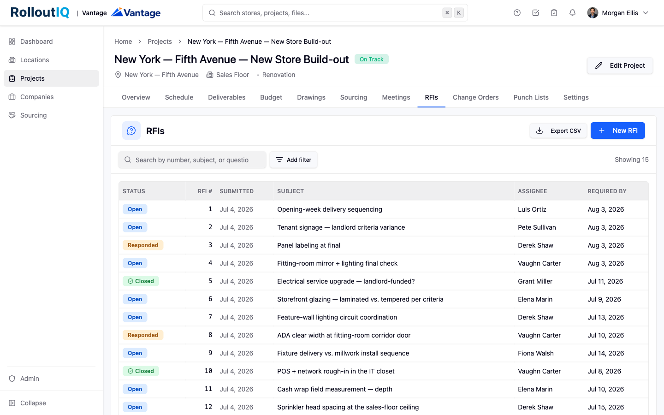Go to Projects breadcrumb
Image resolution: width=664 pixels, height=415 pixels.
click(x=160, y=41)
